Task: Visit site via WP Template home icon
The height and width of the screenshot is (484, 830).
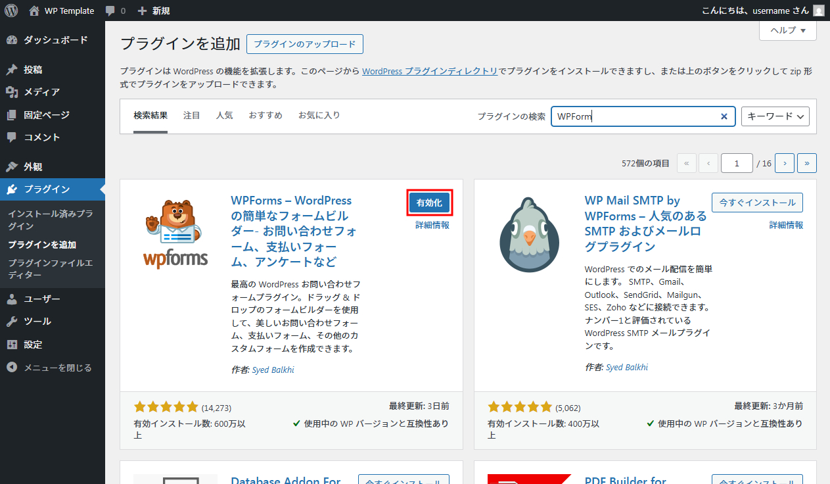Action: tap(34, 11)
